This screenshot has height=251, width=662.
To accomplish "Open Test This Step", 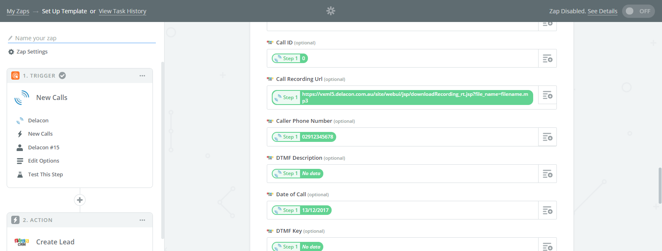I will (x=45, y=175).
